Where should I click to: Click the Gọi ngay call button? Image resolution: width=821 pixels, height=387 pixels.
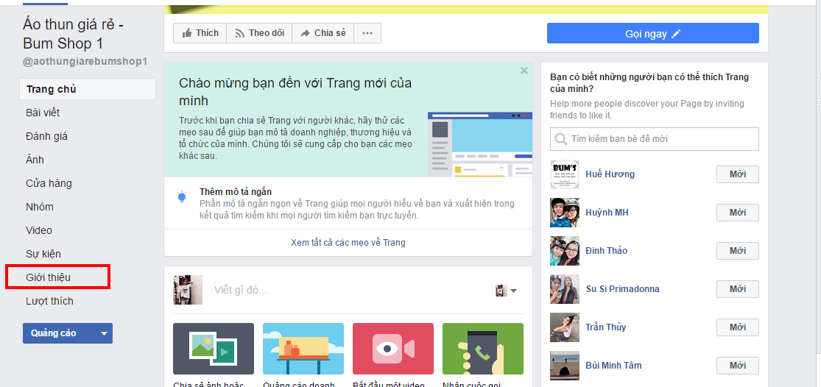[x=653, y=33]
